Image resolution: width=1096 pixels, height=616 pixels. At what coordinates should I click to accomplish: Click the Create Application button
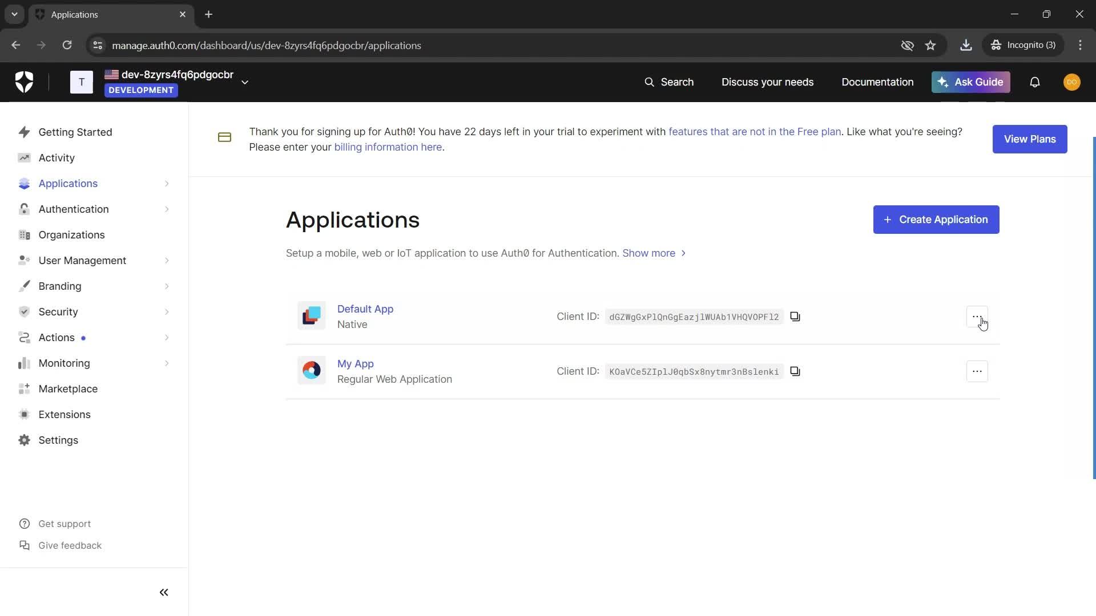pyautogui.click(x=936, y=220)
